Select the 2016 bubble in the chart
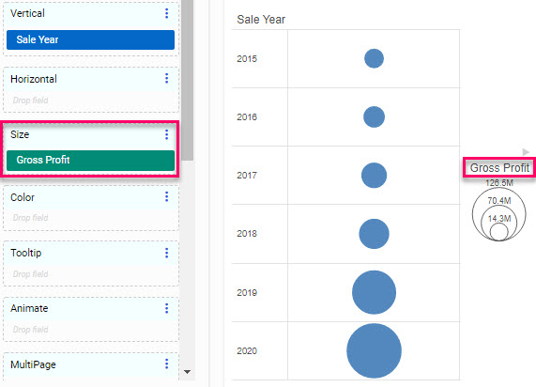Image resolution: width=536 pixels, height=387 pixels. coord(374,117)
